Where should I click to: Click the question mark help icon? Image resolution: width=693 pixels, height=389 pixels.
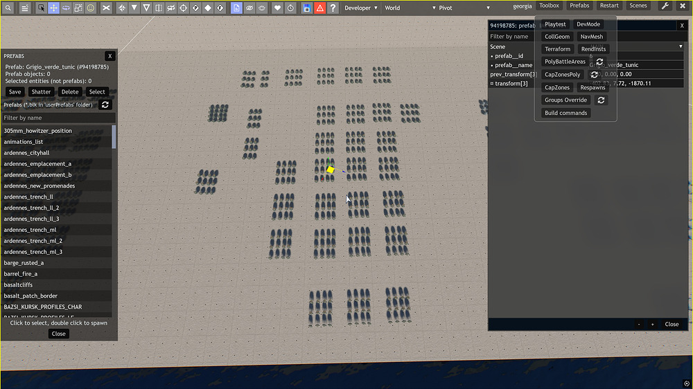[x=333, y=8]
